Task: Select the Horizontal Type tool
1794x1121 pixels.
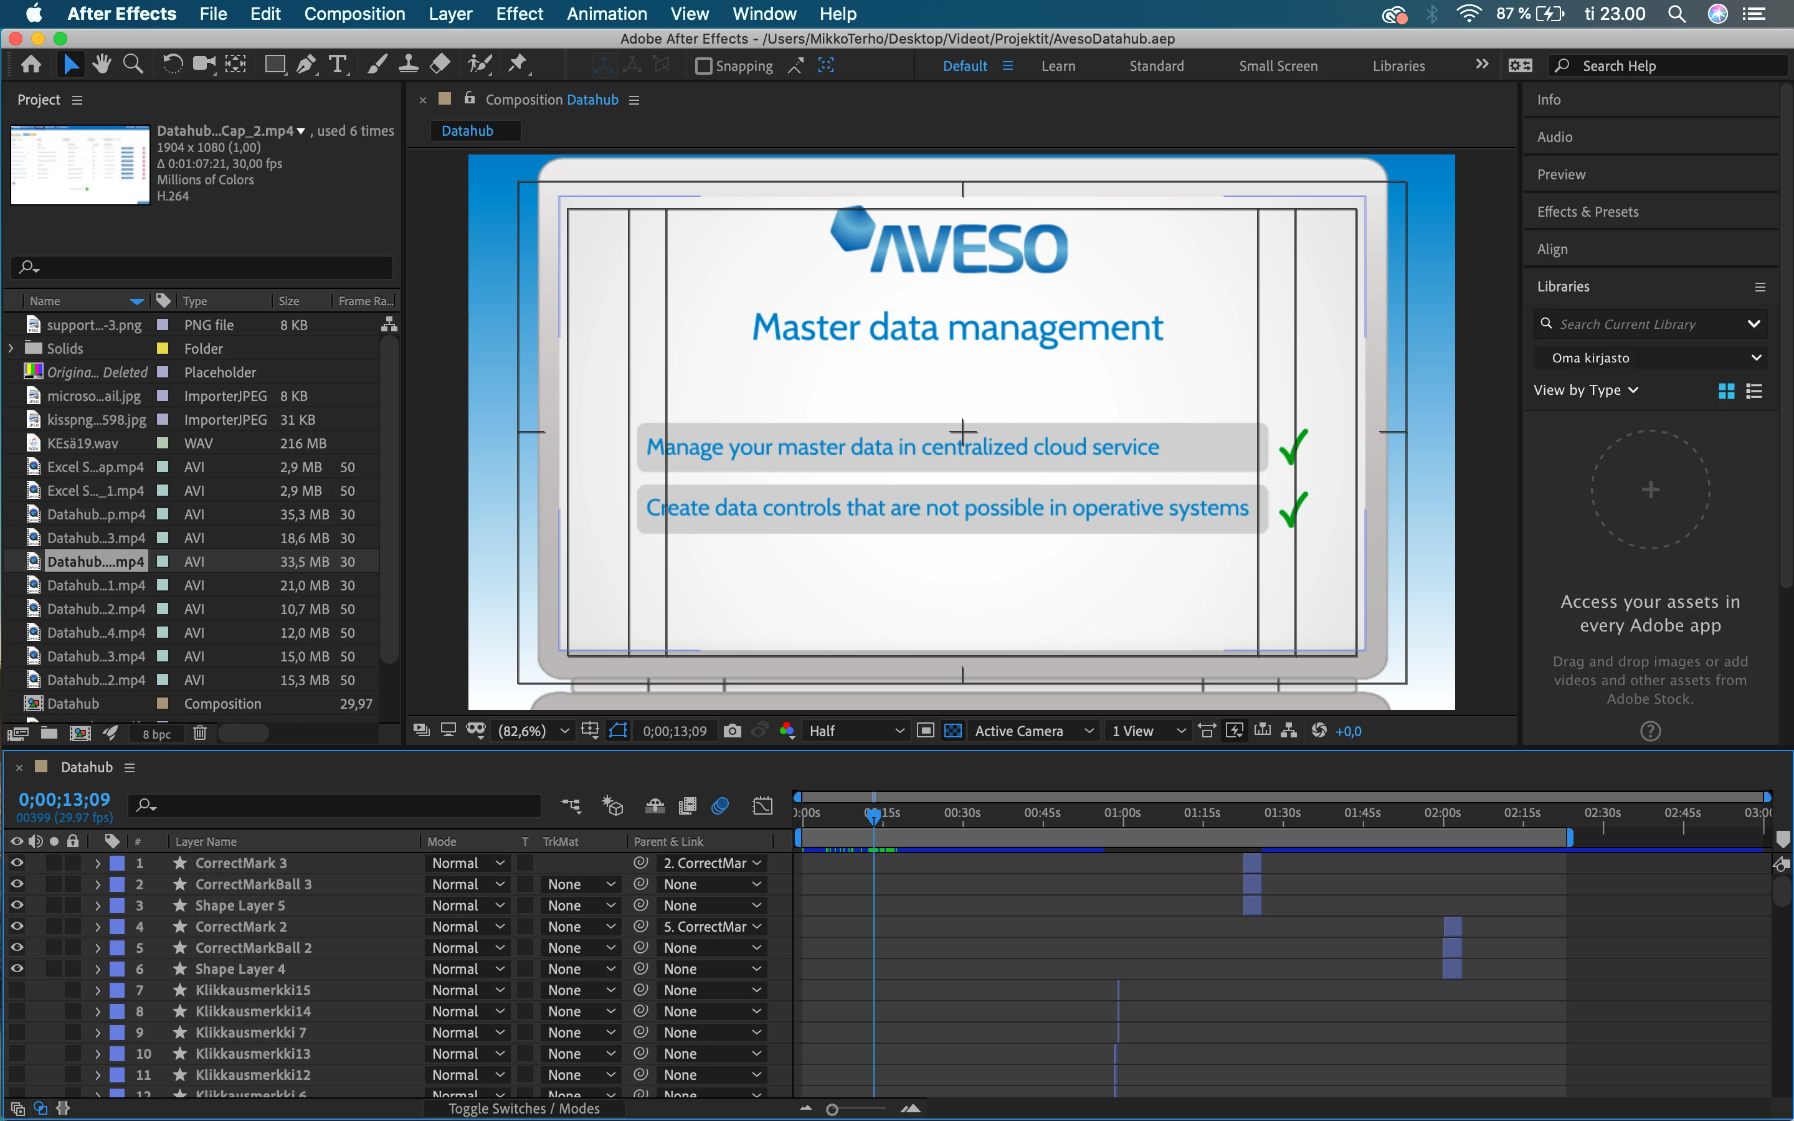Action: [338, 65]
